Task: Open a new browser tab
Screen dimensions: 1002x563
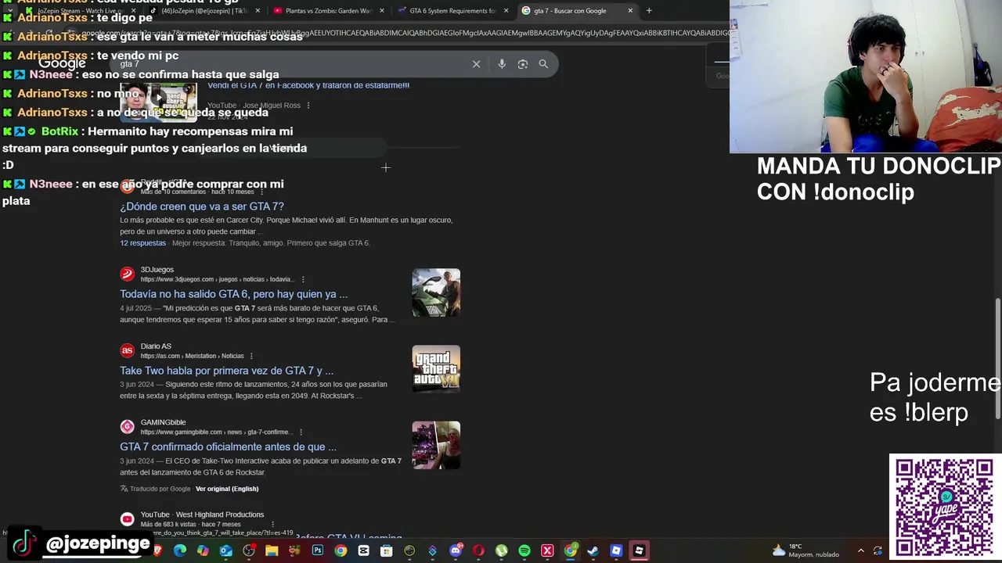Action: 649,11
